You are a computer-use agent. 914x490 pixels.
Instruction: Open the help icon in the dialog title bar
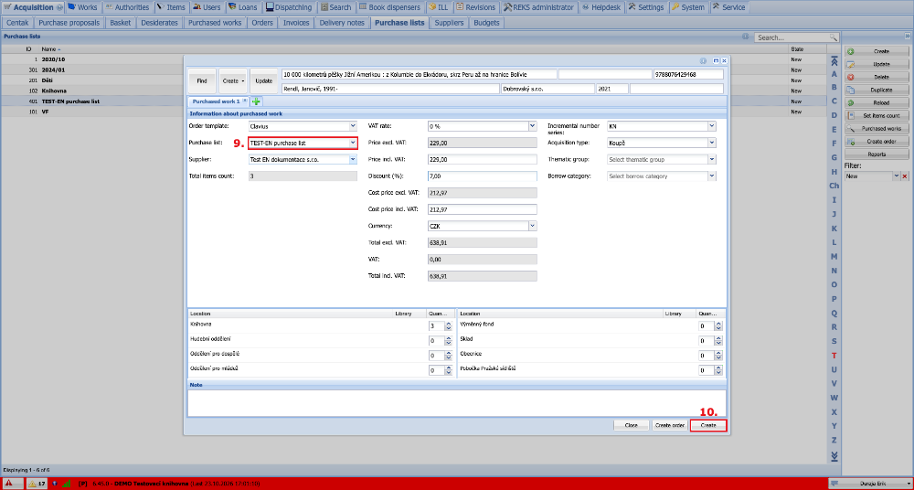[702, 60]
